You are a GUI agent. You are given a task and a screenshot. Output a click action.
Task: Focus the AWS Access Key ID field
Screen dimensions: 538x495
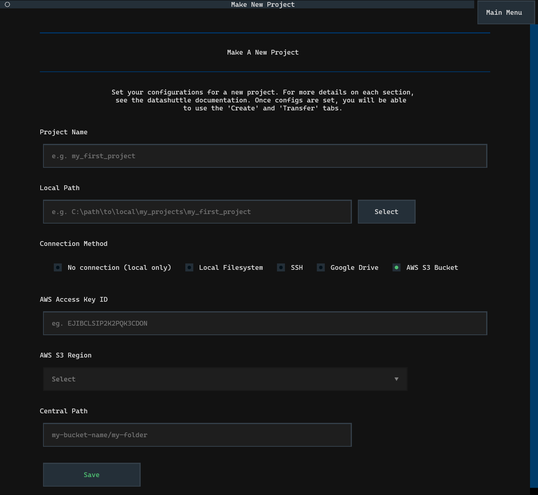[265, 323]
